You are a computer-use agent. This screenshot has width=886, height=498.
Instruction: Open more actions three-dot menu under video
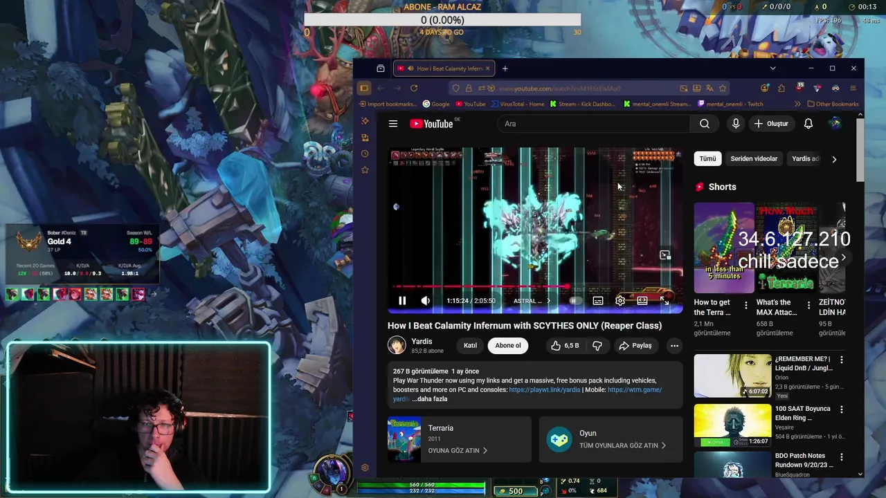pyautogui.click(x=674, y=346)
